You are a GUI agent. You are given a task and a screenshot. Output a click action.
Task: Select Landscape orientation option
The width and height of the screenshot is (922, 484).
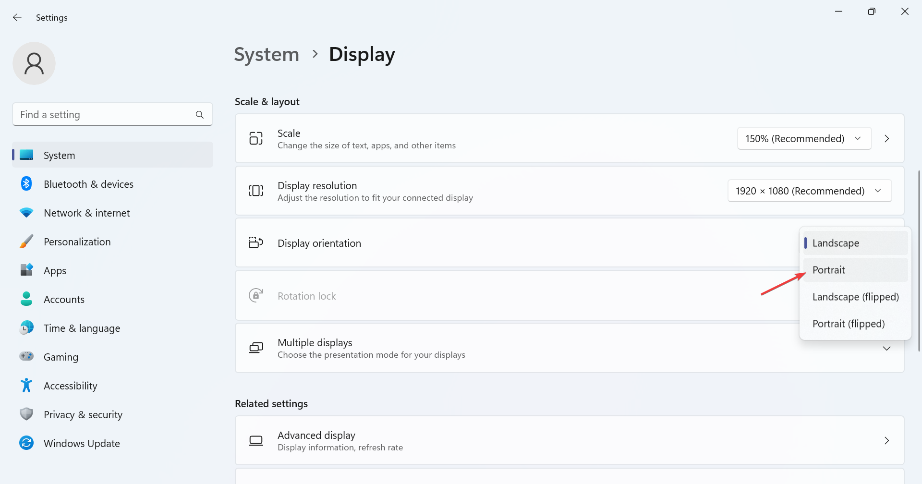coord(856,243)
